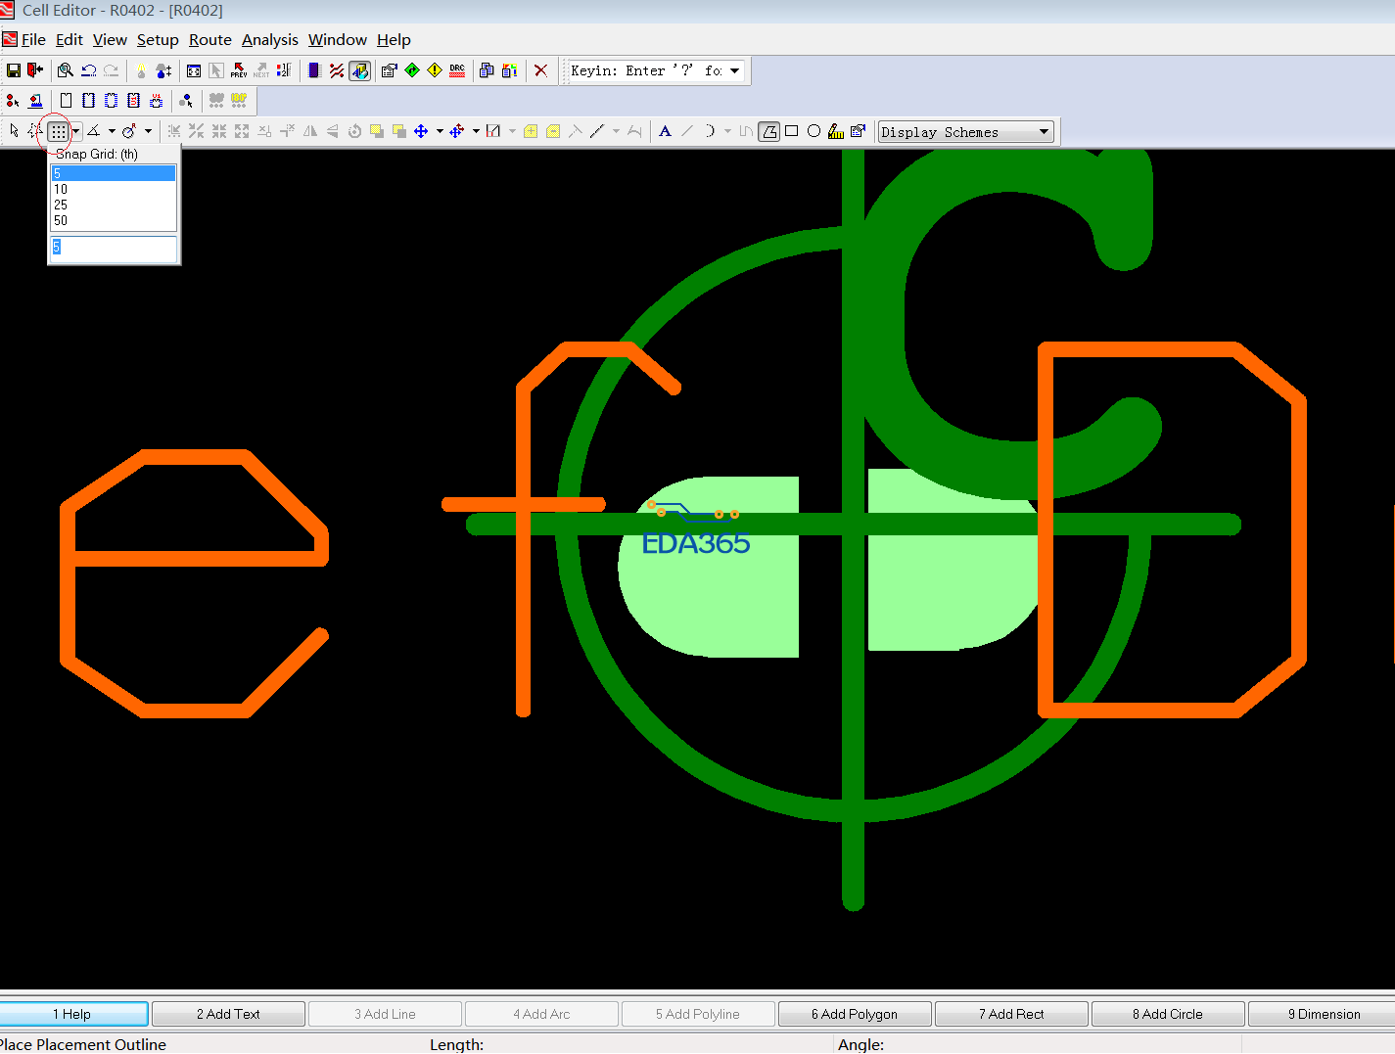
Task: Open the Analysis menu
Action: pos(270,39)
